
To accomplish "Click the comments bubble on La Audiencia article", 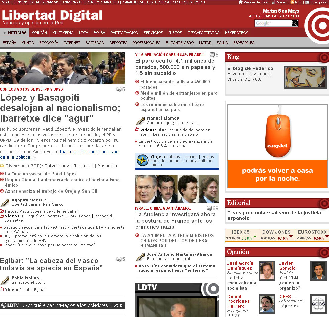I will click(209, 208).
